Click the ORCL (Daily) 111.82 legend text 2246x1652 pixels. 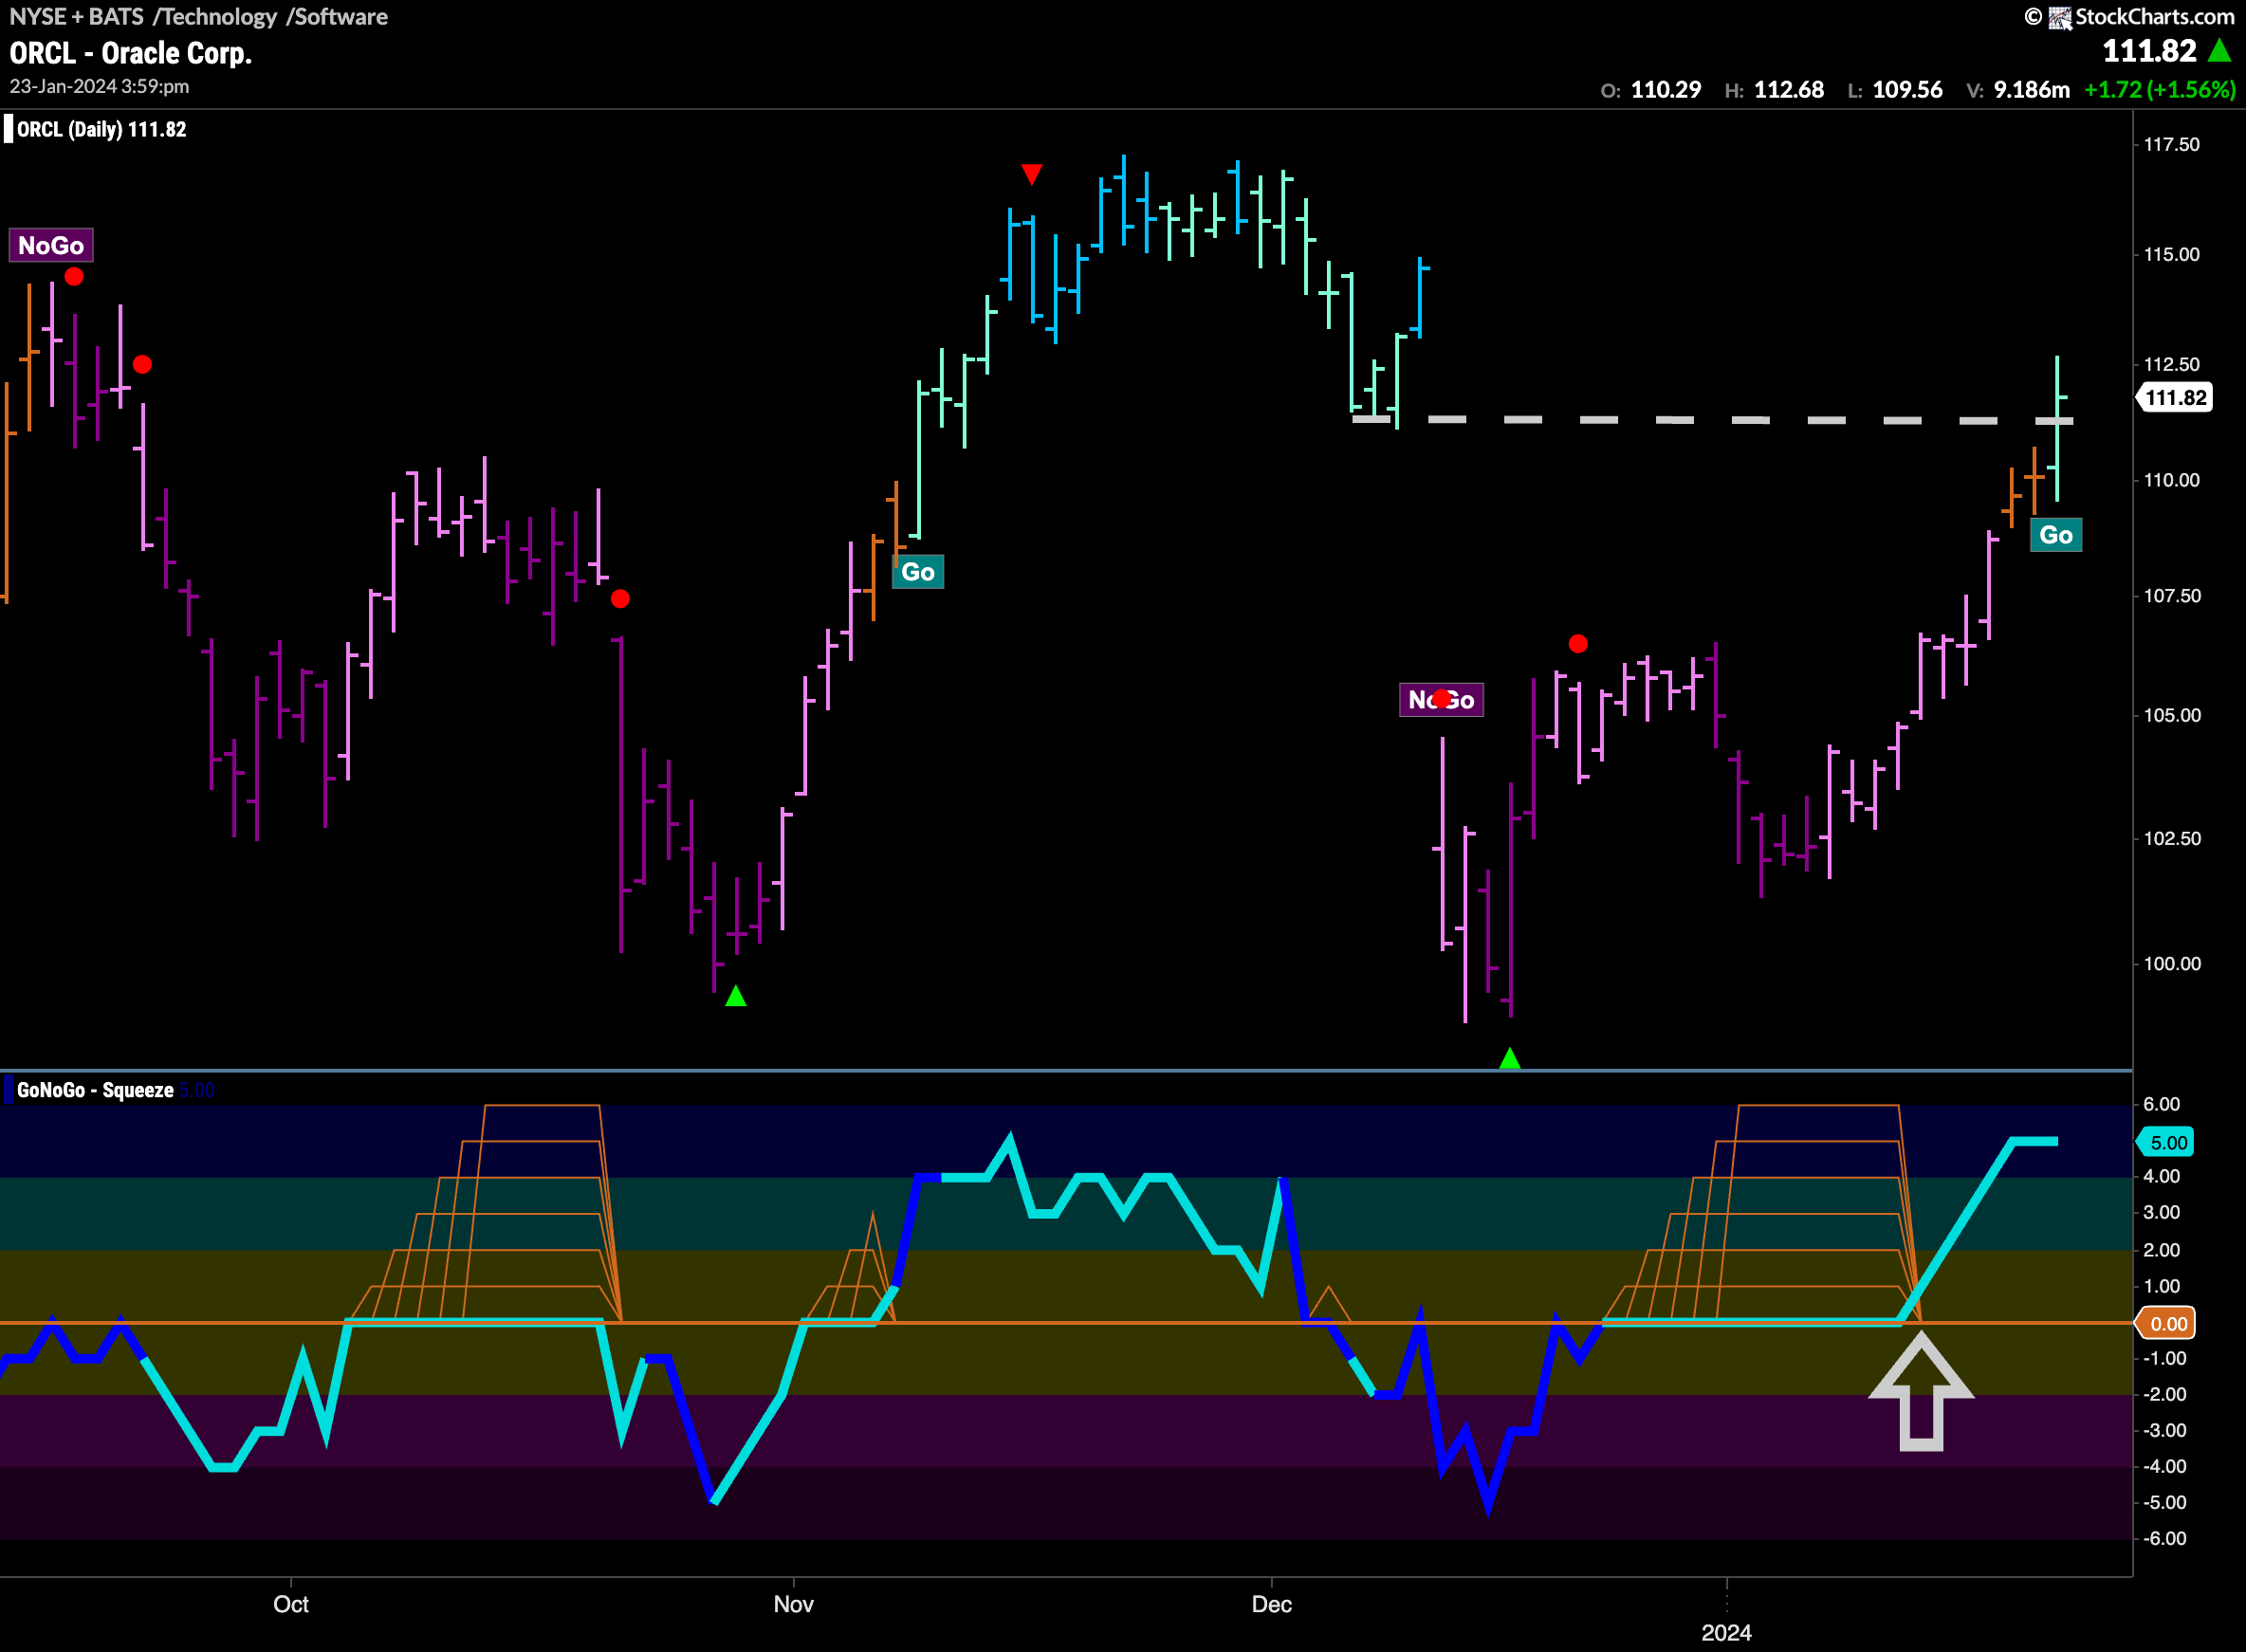coord(102,129)
